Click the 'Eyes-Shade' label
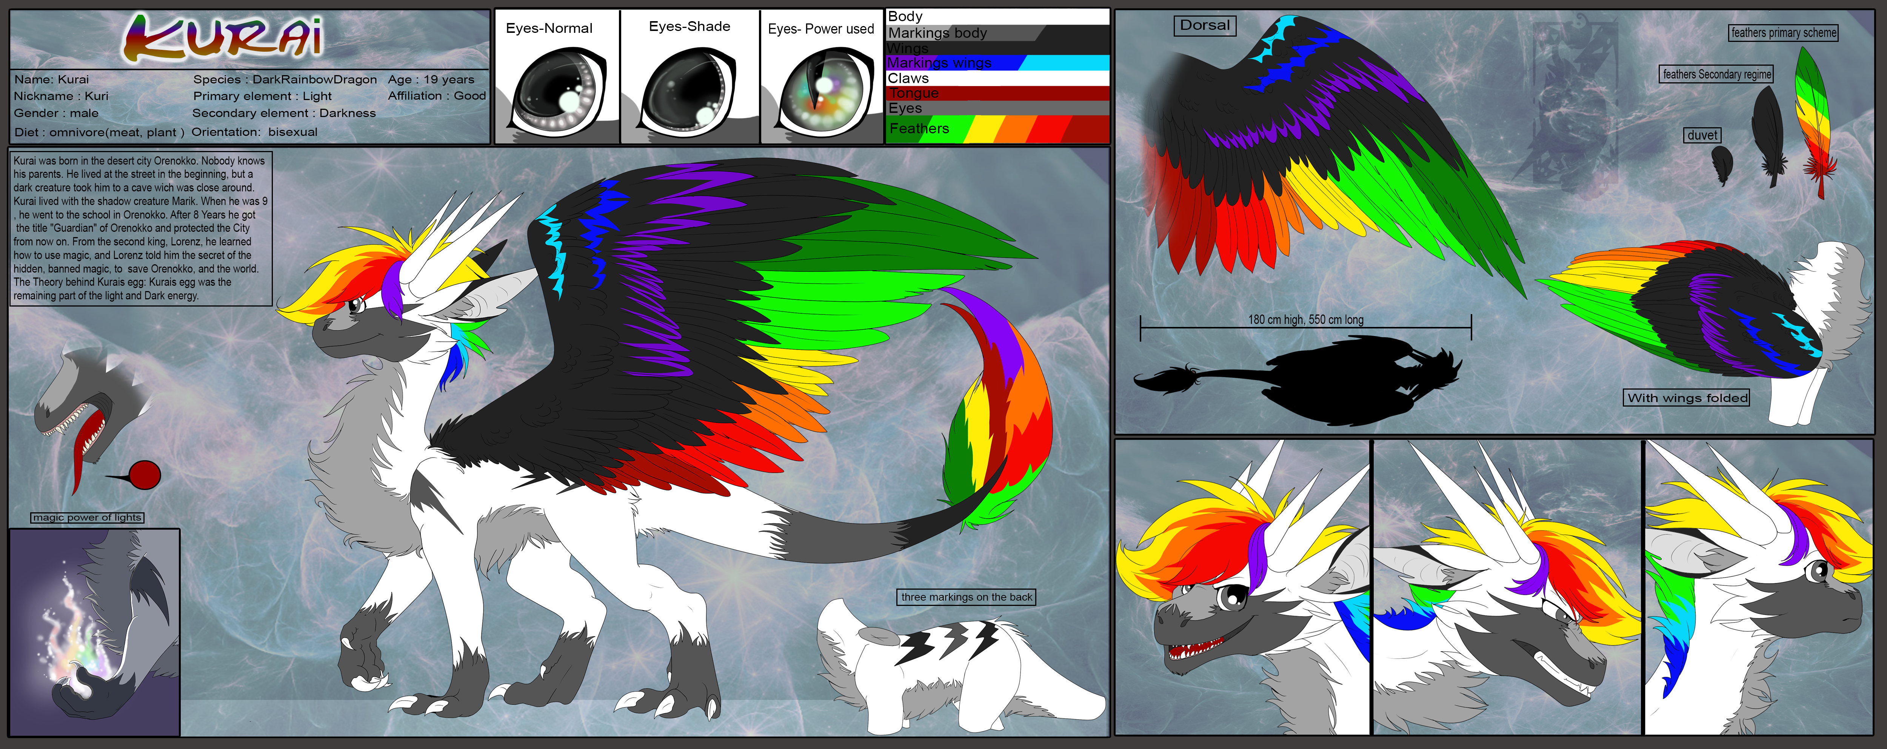 point(689,26)
